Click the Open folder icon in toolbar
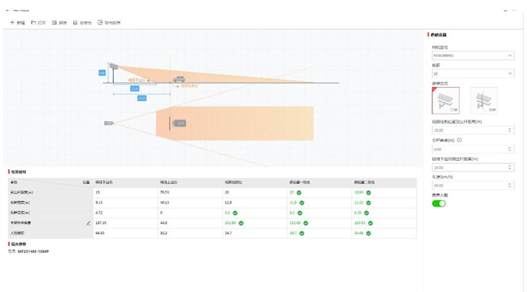The width and height of the screenshot is (527, 292). pos(34,22)
